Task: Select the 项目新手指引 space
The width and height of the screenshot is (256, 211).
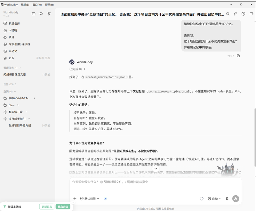Action: point(17,119)
